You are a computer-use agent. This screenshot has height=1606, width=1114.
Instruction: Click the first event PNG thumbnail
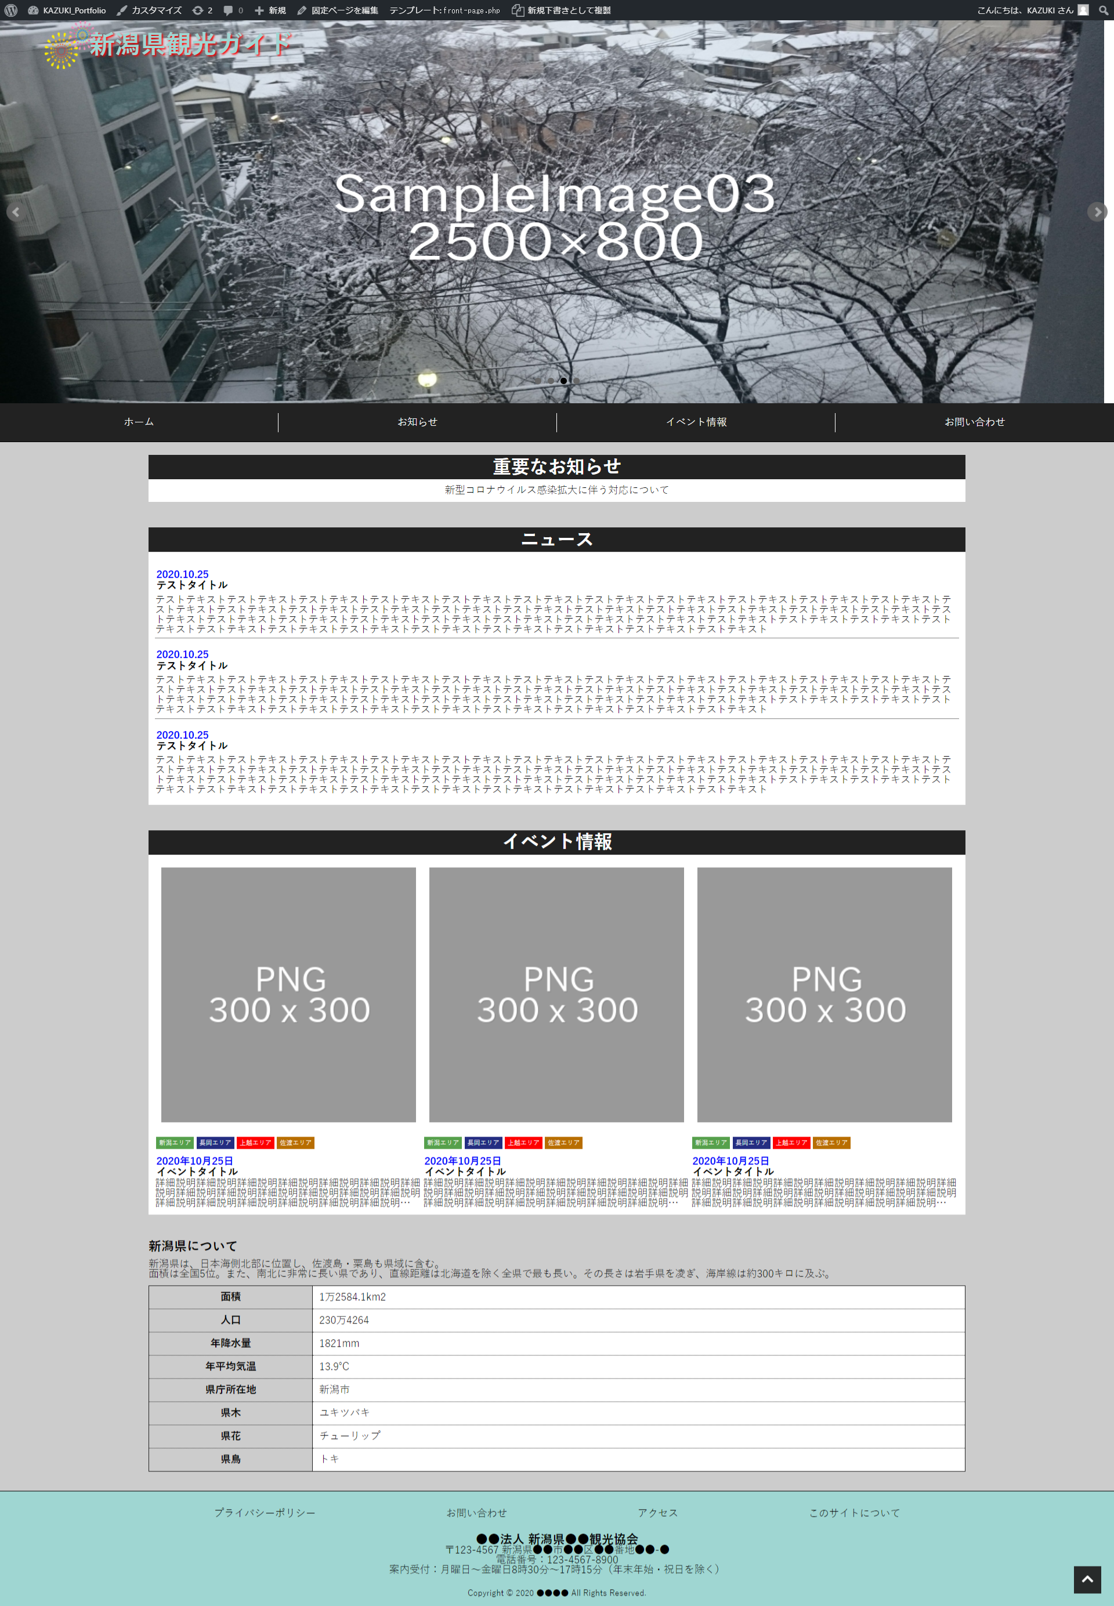288,994
